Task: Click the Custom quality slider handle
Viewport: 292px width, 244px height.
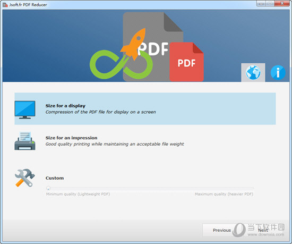Action: point(48,188)
